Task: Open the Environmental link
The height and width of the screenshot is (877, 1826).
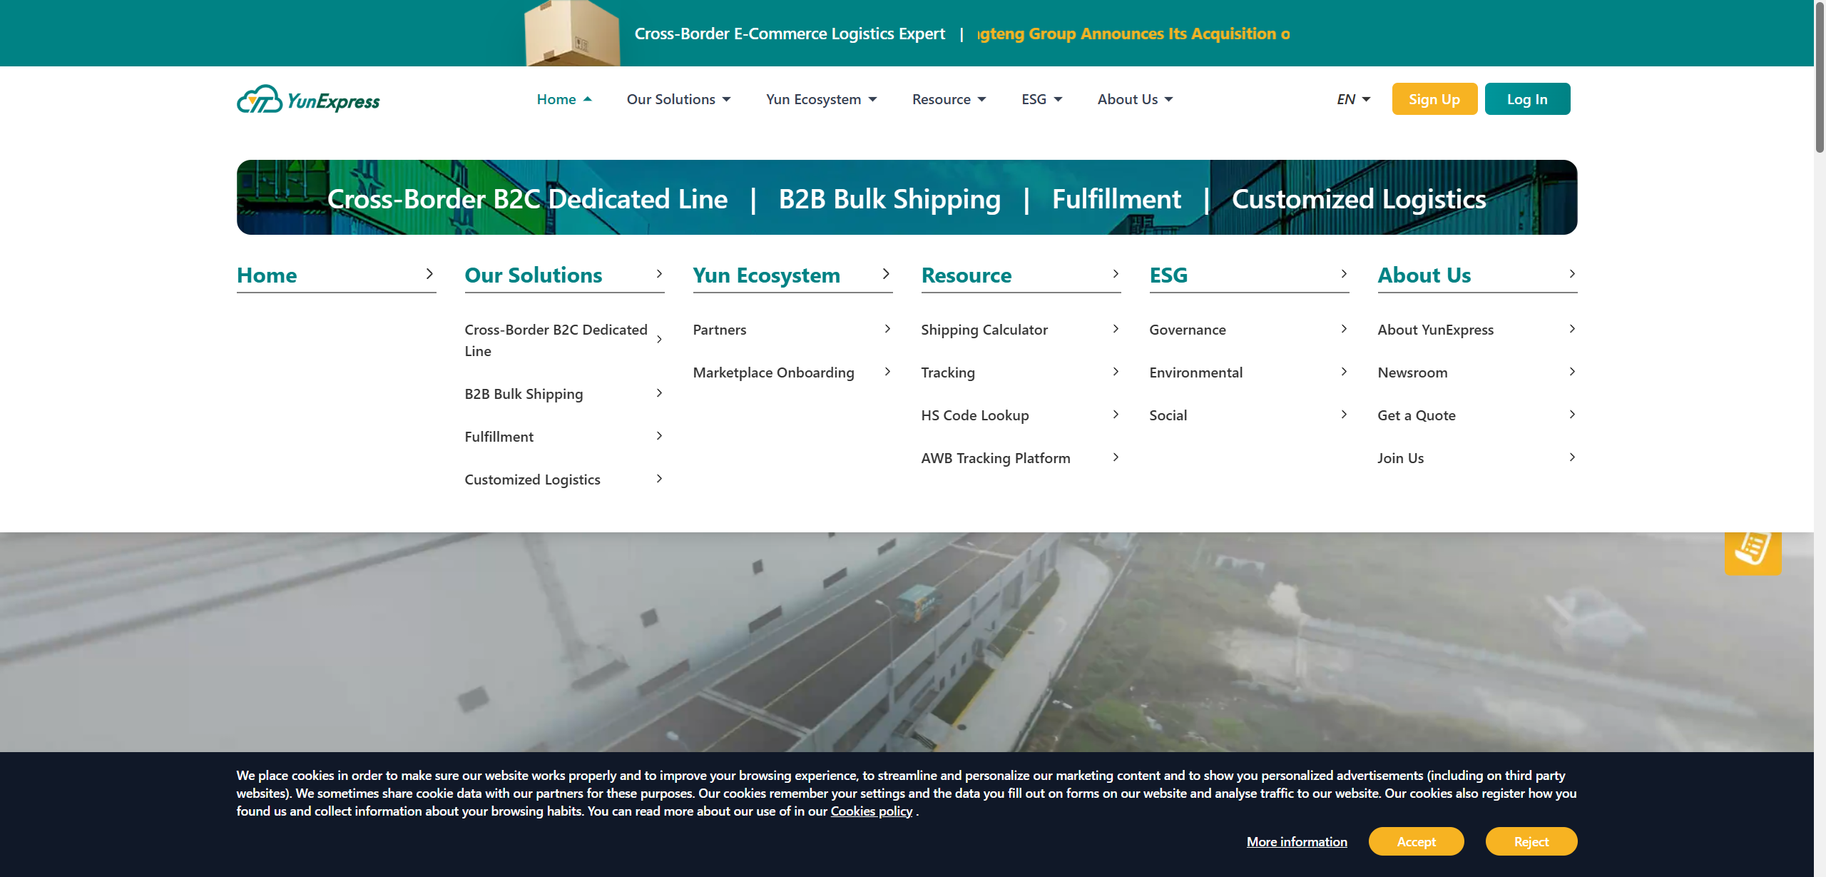Action: (x=1196, y=372)
